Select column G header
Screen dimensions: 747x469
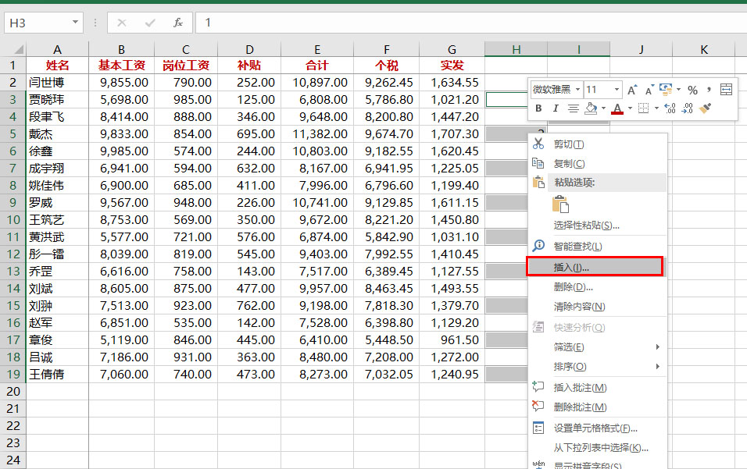(x=452, y=49)
